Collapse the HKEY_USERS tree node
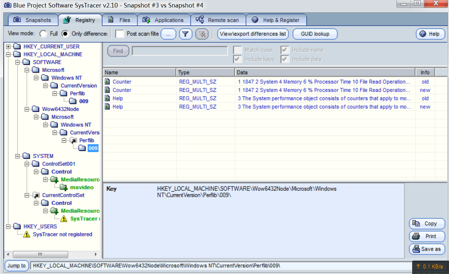449x274 pixels. [8, 226]
